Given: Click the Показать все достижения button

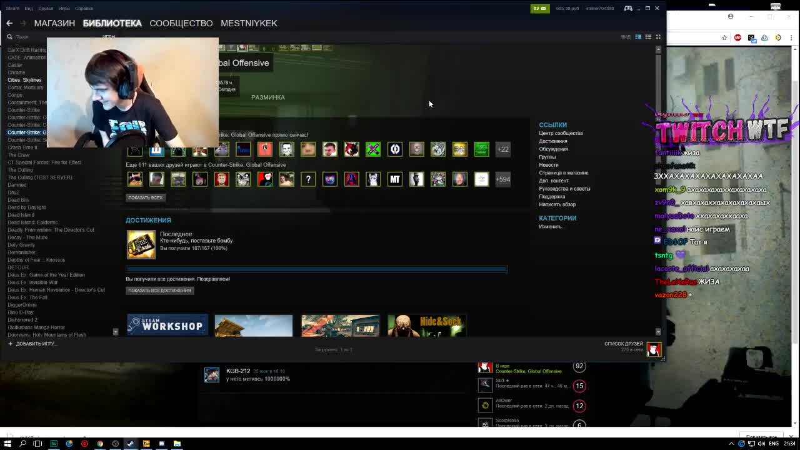Looking at the screenshot, I should (159, 291).
